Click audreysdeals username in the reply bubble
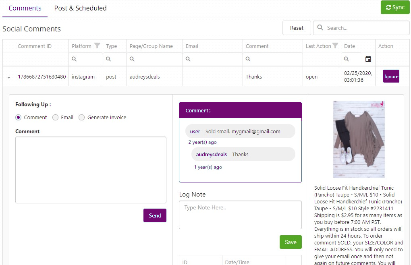The height and width of the screenshot is (265, 411). (x=211, y=155)
